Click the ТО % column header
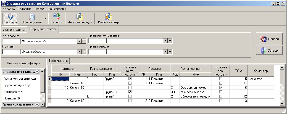 239,71
